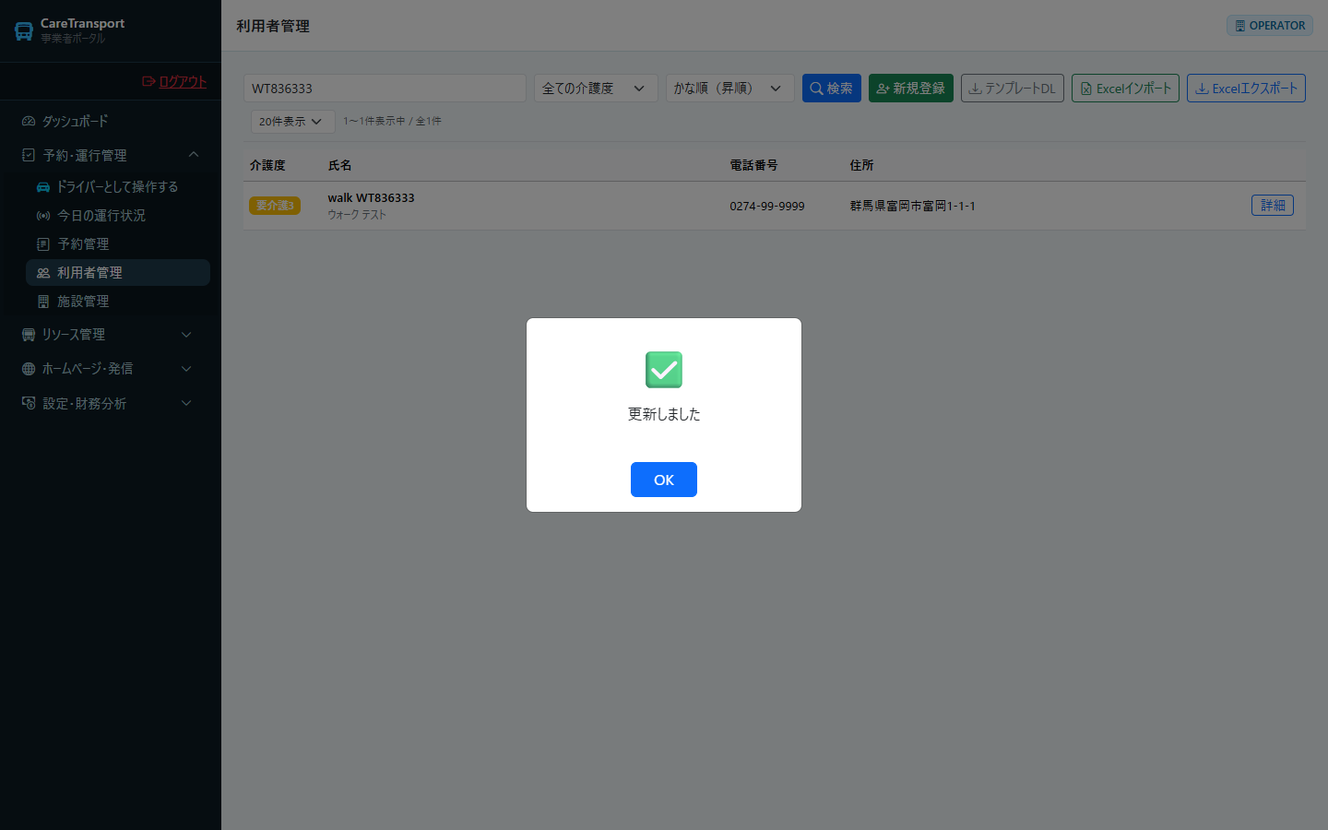Click the green checkmark success icon
The image size is (1328, 830).
coord(664,370)
